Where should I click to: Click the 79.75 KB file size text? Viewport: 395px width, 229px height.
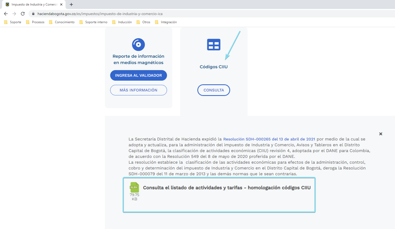click(134, 197)
